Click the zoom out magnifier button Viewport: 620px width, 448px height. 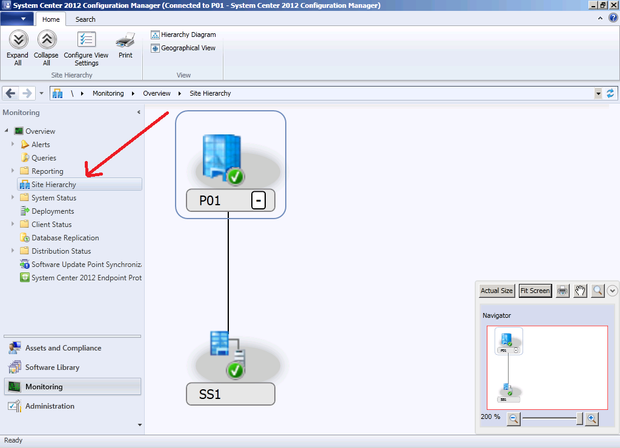coord(513,419)
